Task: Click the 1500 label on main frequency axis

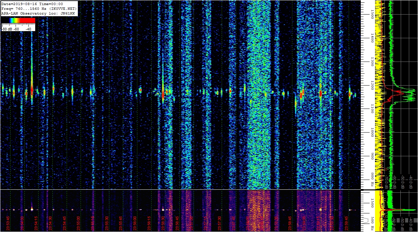Action: pyautogui.click(x=372, y=14)
